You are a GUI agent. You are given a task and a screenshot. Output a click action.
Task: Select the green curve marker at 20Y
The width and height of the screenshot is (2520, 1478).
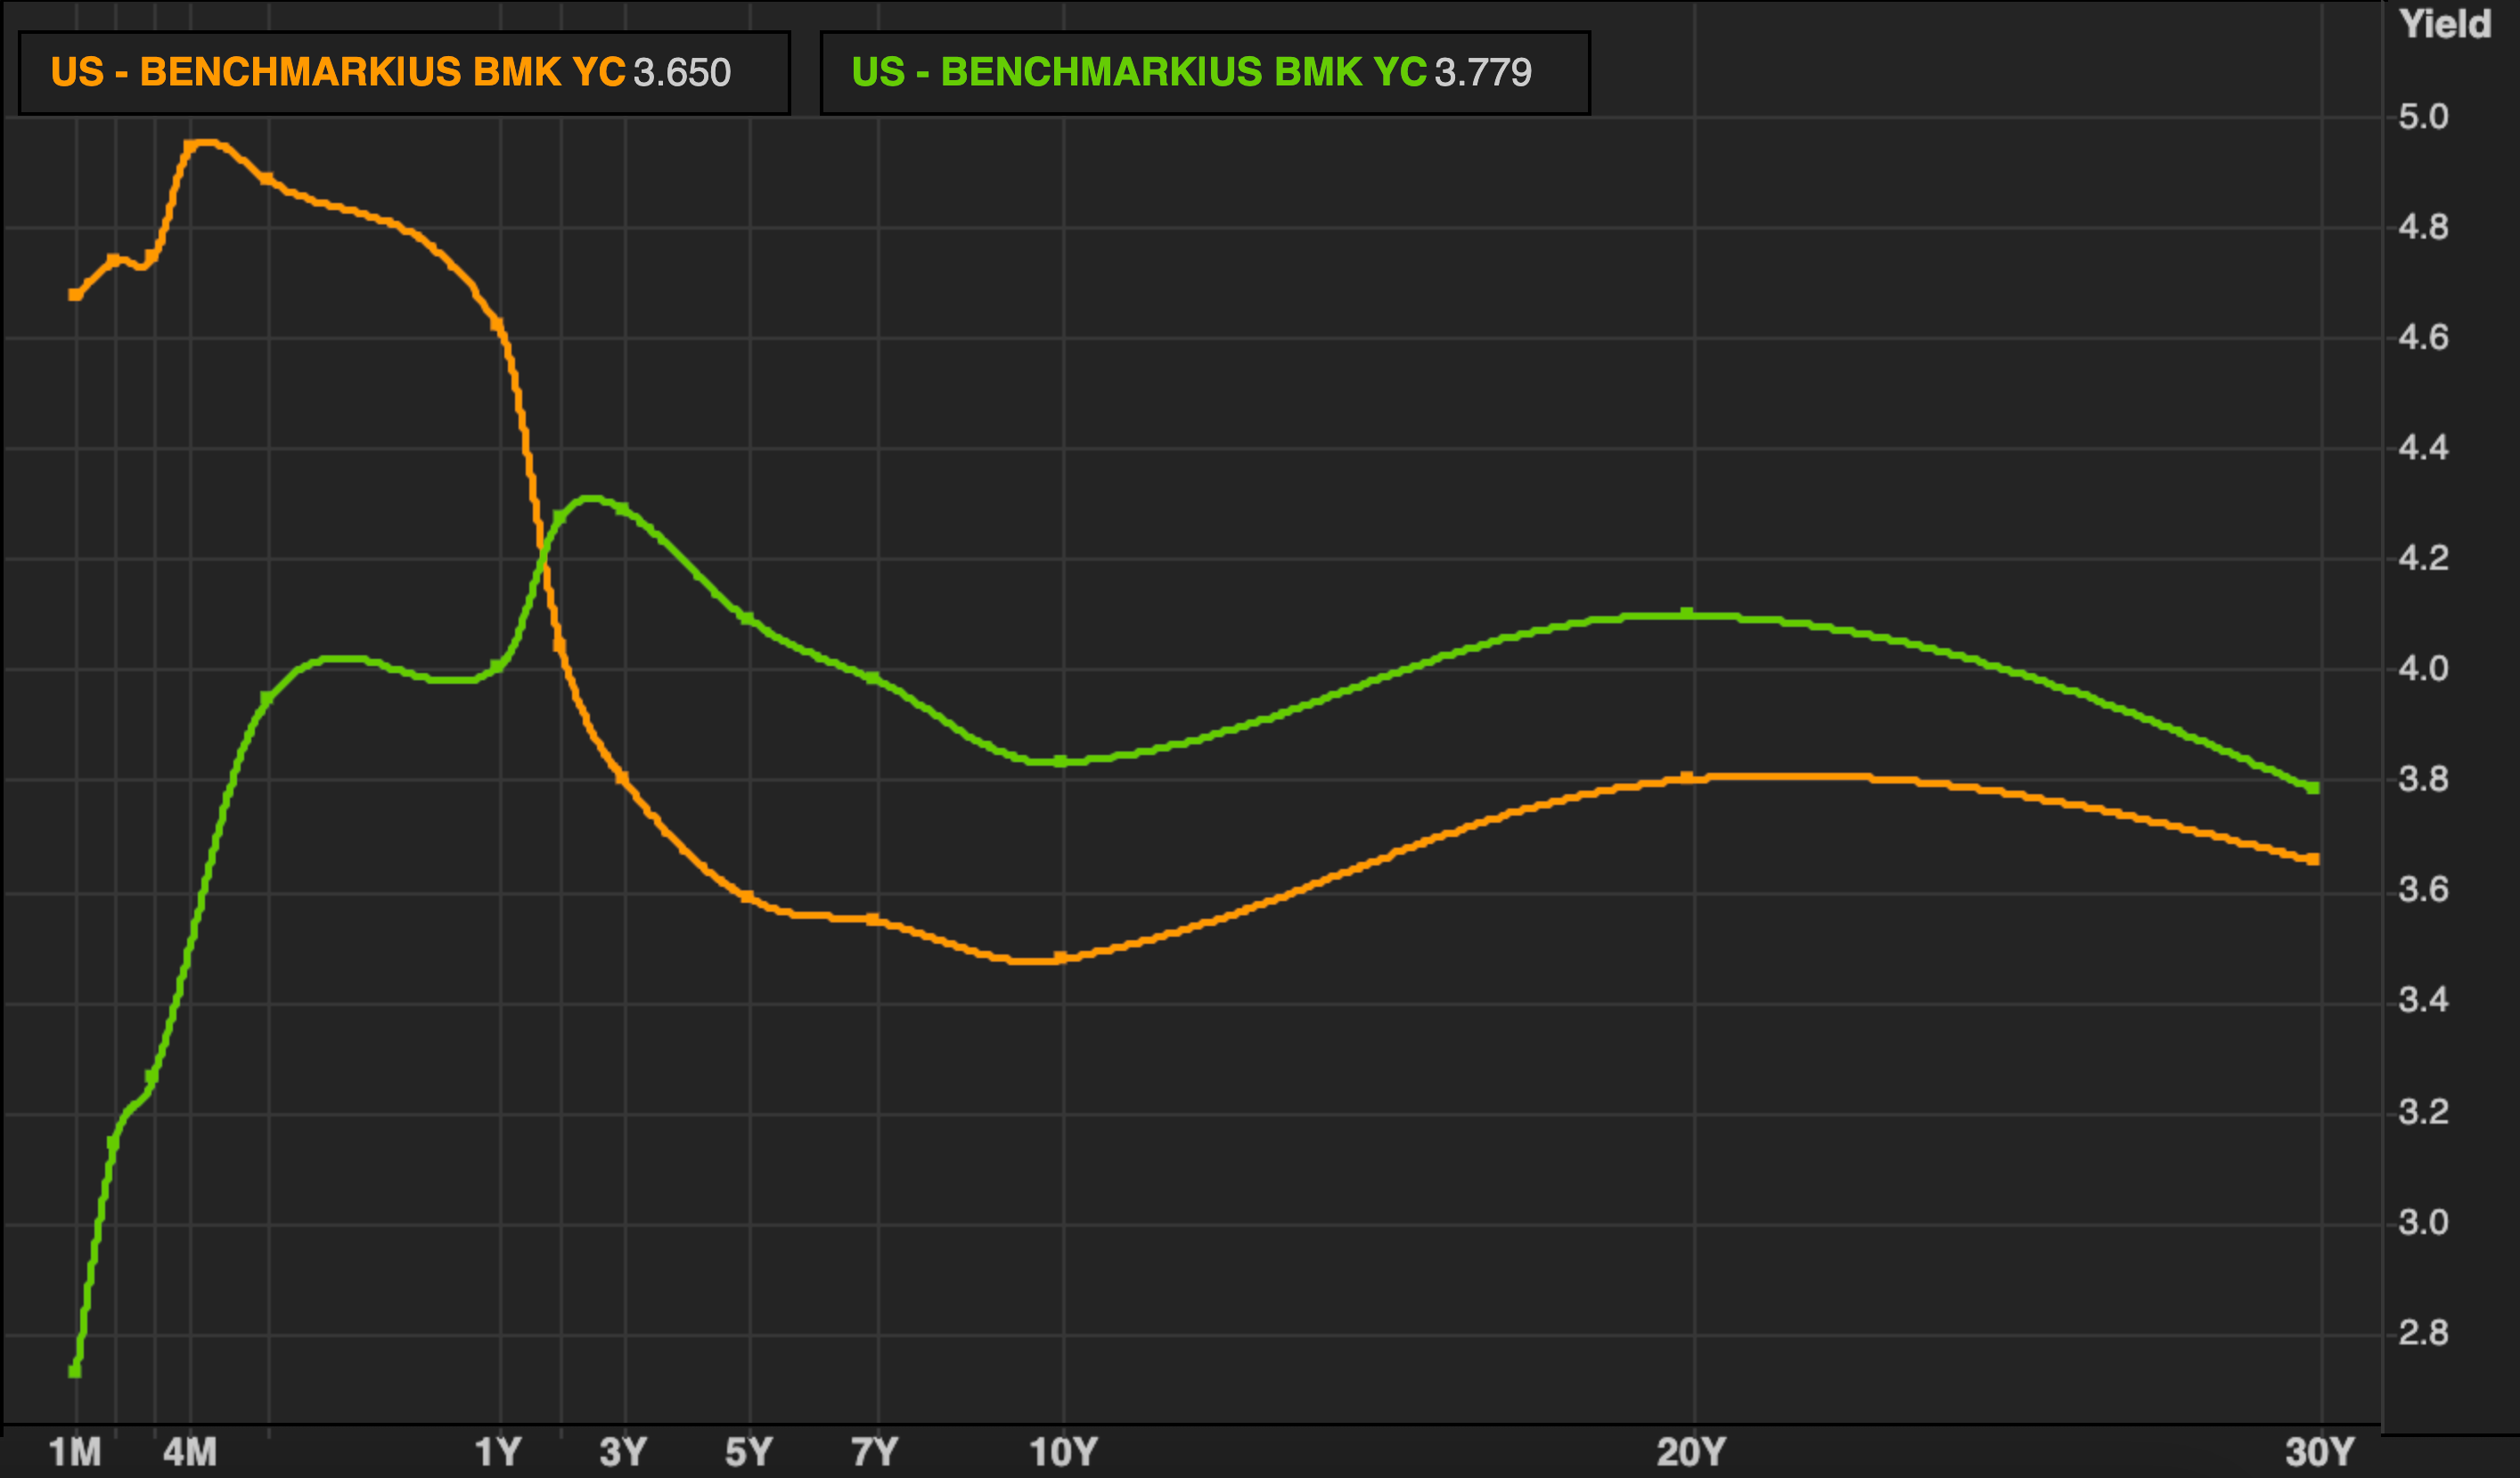(x=1687, y=613)
